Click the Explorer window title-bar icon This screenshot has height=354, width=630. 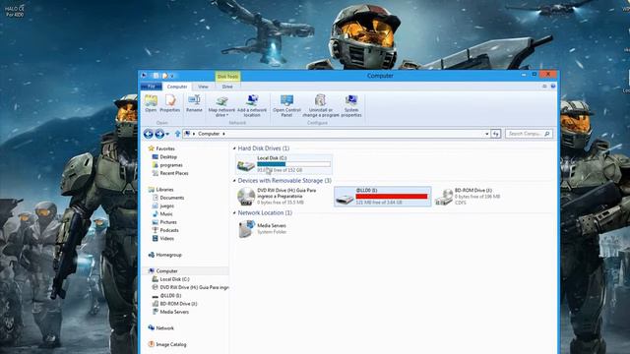point(144,76)
